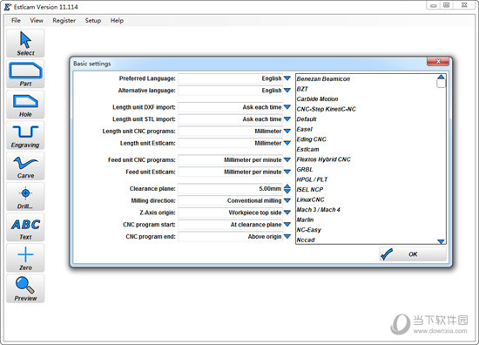Expand Feed unit CNC programs dropdown
Viewport: 479px width, 345px height.
click(x=287, y=159)
